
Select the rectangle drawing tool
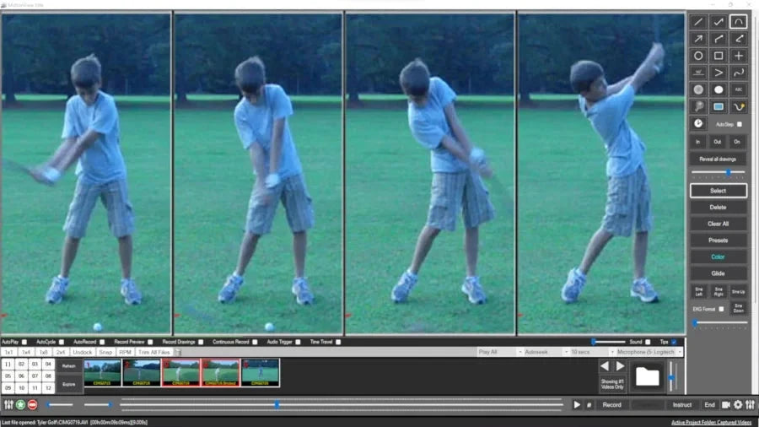(x=719, y=56)
